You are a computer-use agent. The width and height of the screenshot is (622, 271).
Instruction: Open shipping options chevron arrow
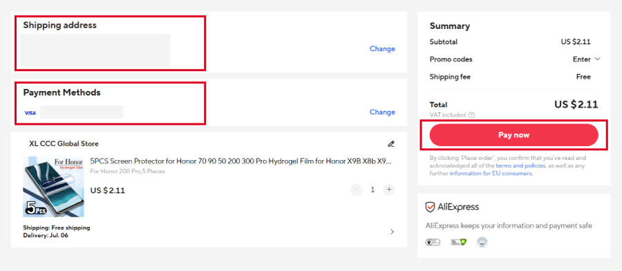tap(392, 232)
